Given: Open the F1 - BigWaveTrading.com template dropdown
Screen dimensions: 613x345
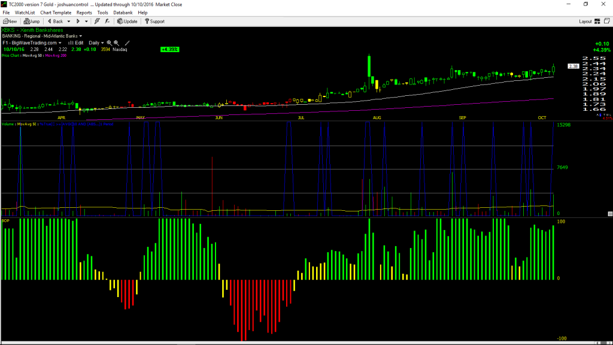Looking at the screenshot, I should tap(32, 43).
